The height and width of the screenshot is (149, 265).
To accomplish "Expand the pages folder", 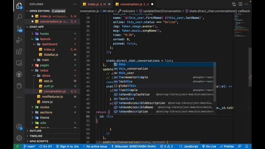I will tap(44, 65).
